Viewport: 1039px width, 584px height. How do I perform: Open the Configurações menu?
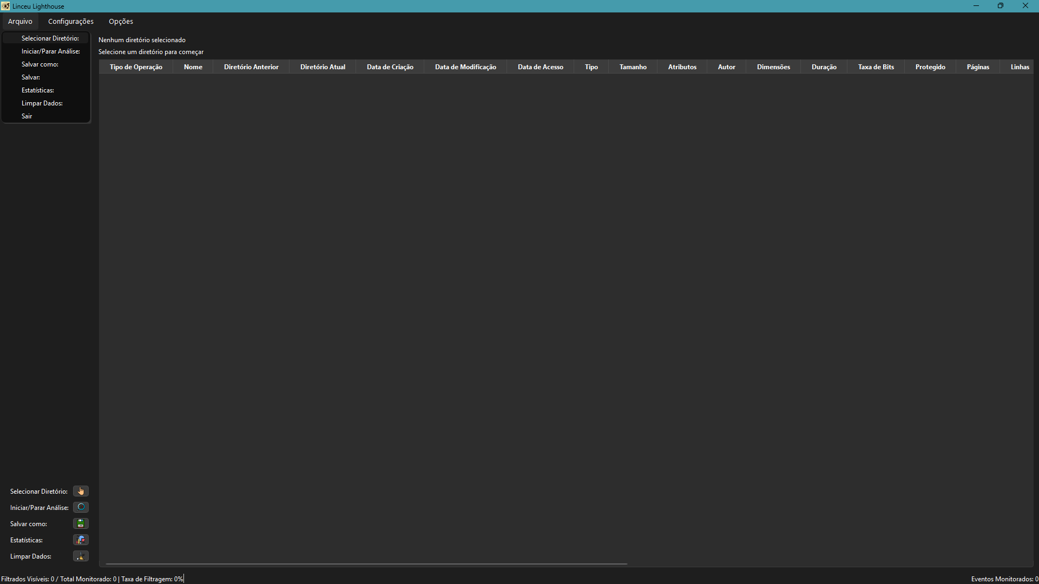[71, 22]
